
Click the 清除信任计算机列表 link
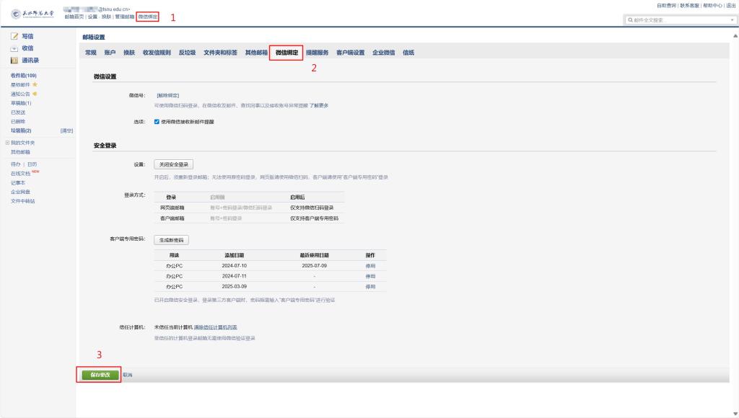pos(215,327)
